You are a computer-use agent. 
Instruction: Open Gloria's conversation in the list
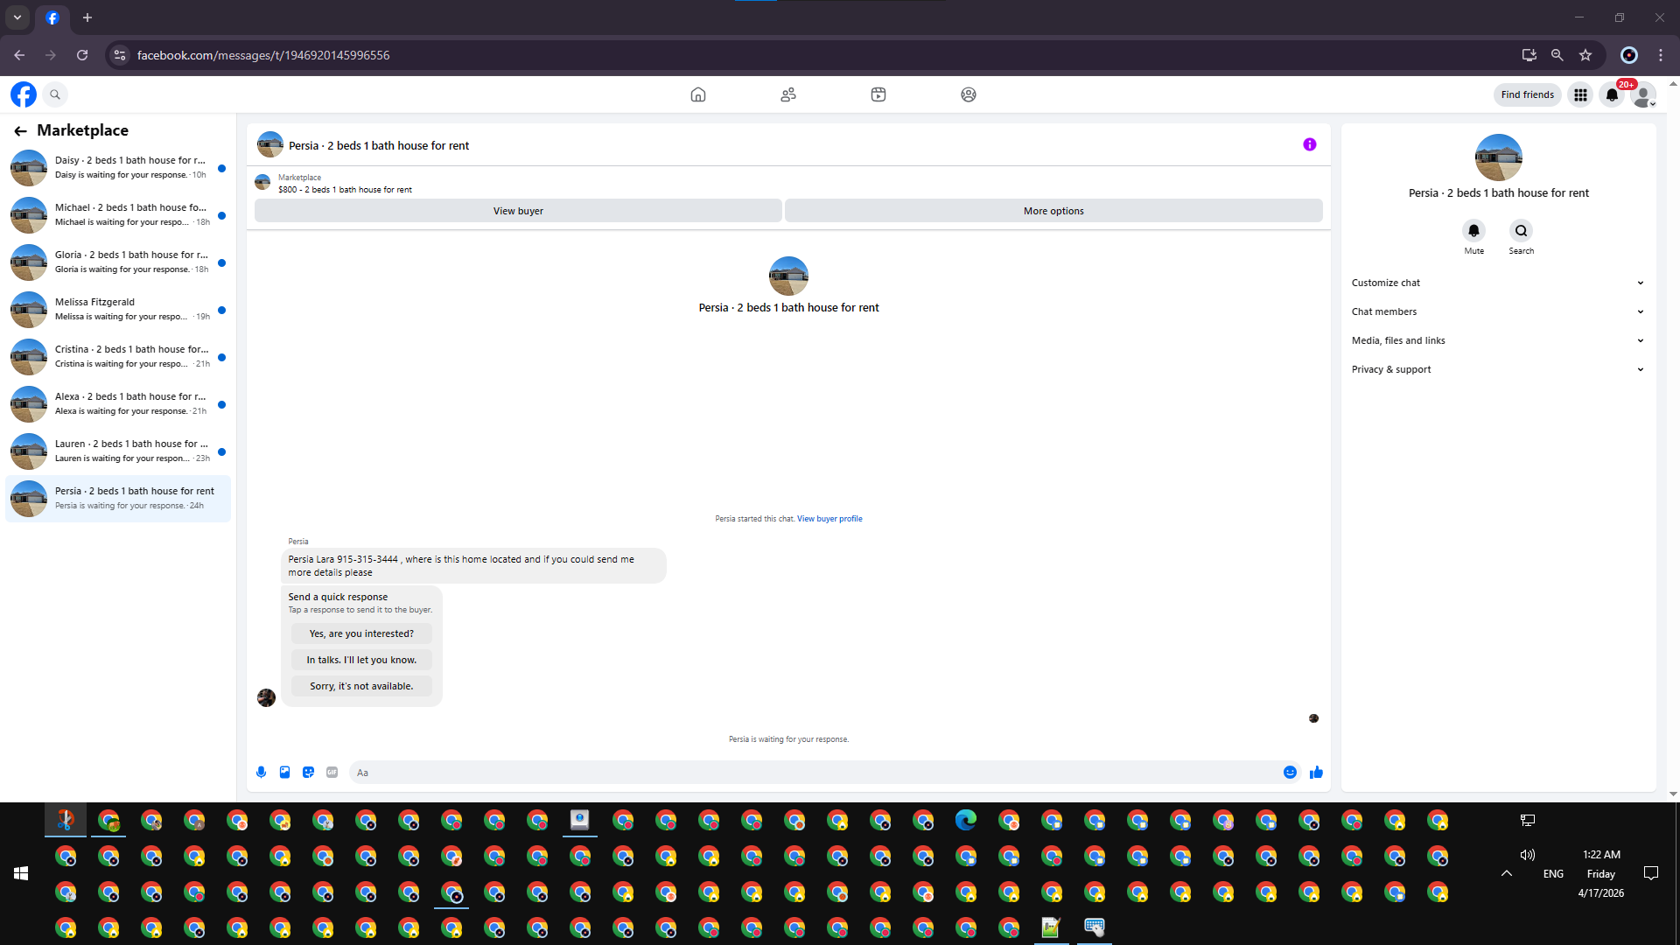[118, 262]
